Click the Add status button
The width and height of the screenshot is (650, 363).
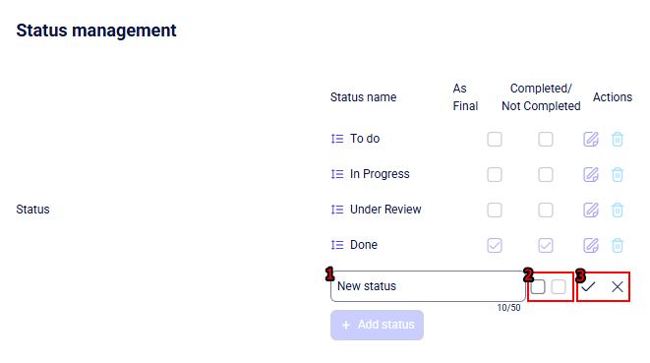click(377, 325)
